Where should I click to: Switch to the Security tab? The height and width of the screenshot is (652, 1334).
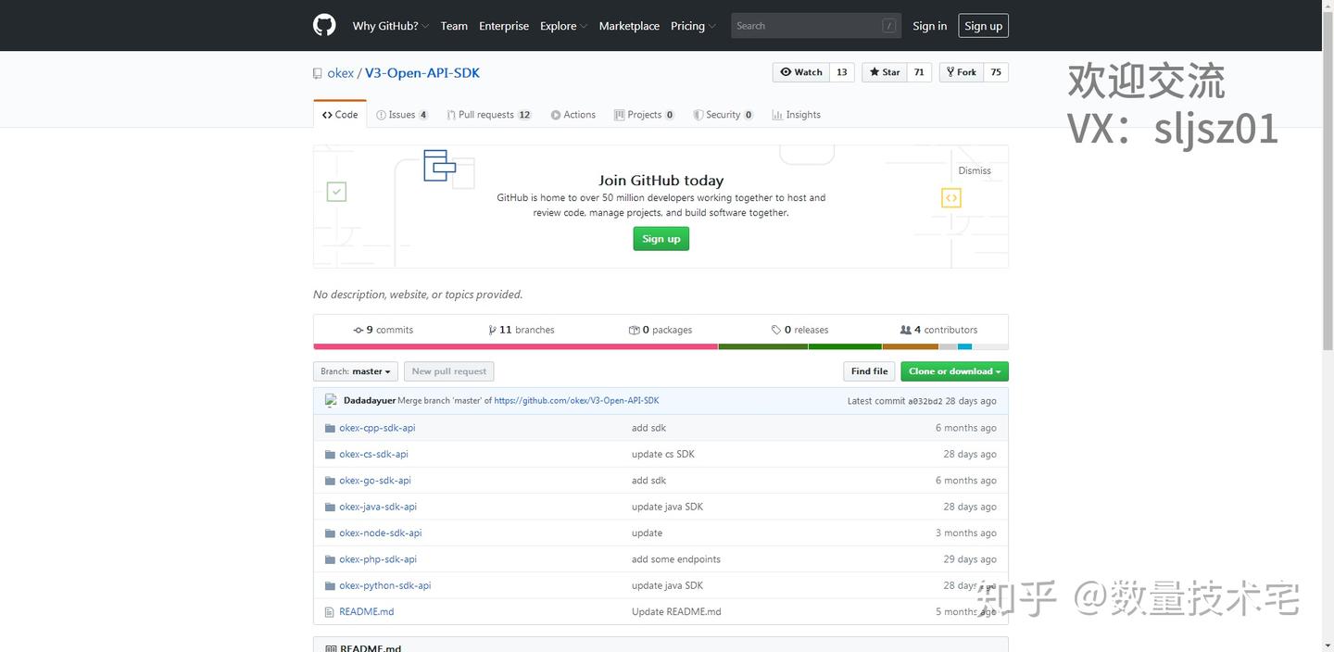[x=723, y=115]
